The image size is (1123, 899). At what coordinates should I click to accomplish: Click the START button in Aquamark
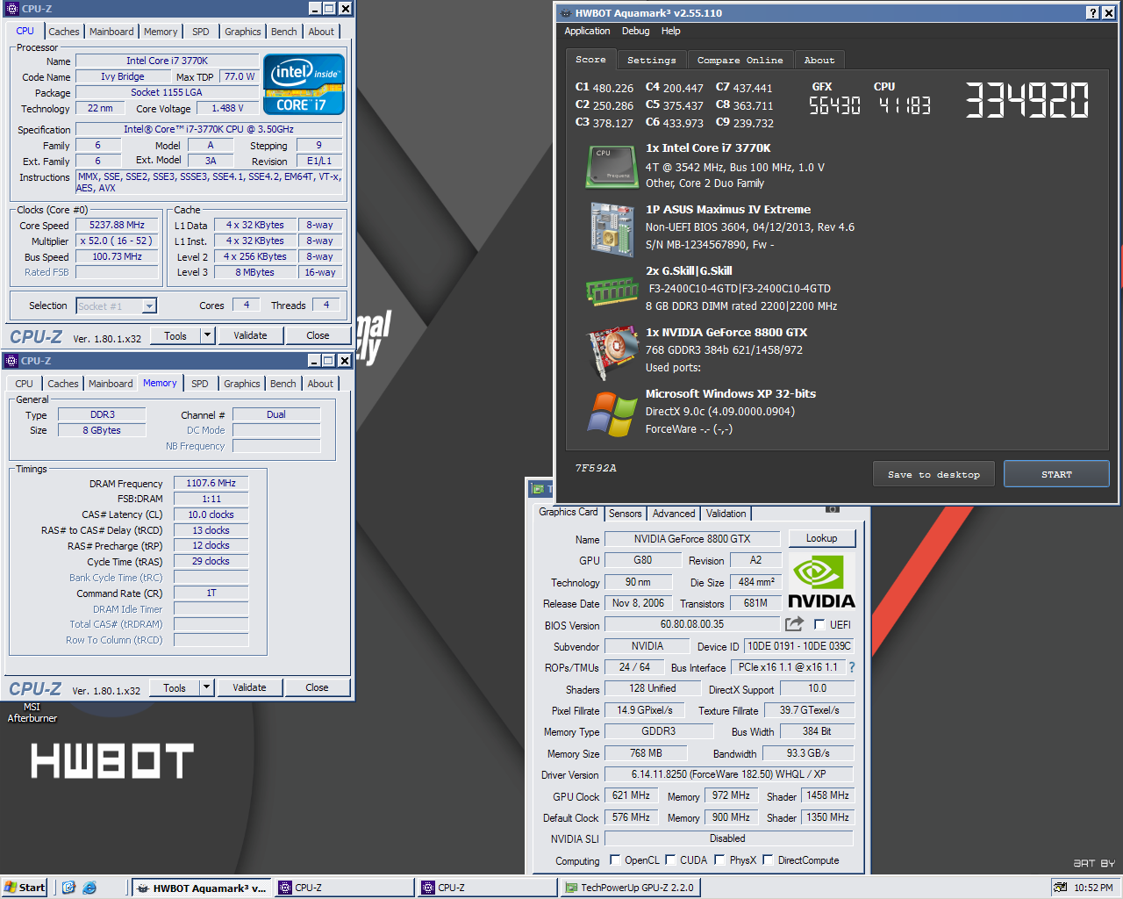(x=1056, y=474)
